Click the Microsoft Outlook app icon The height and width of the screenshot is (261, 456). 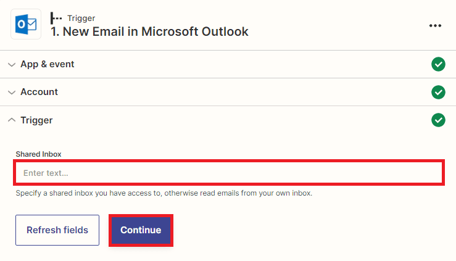26,24
